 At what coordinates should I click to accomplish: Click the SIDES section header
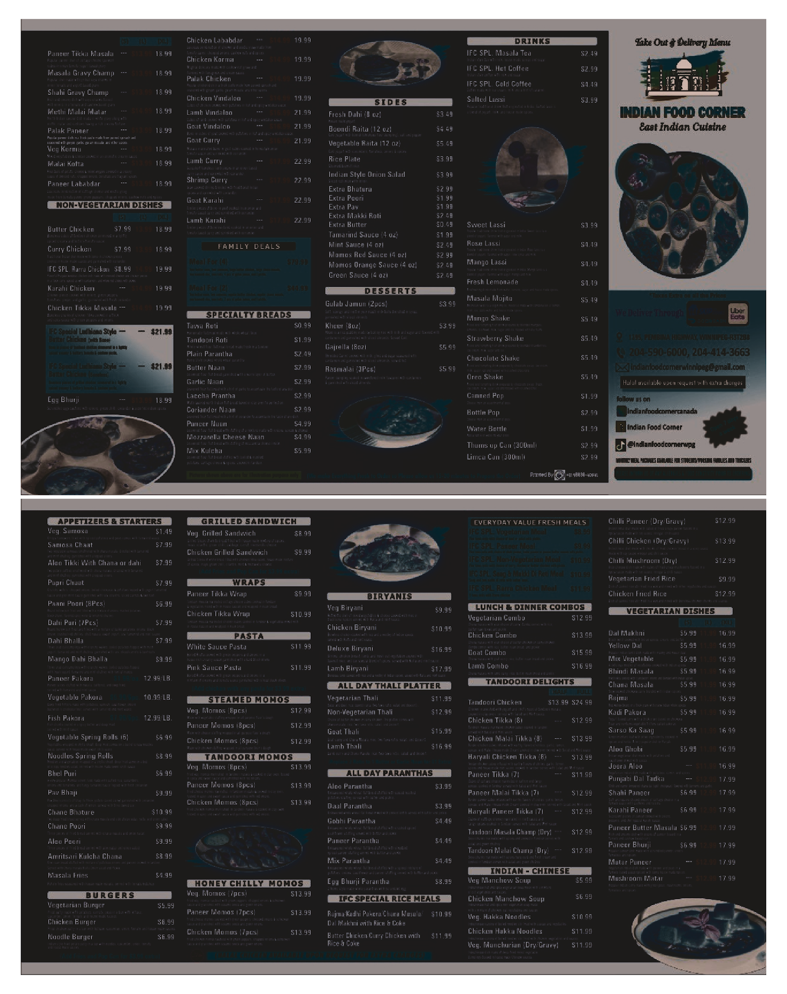(x=390, y=102)
